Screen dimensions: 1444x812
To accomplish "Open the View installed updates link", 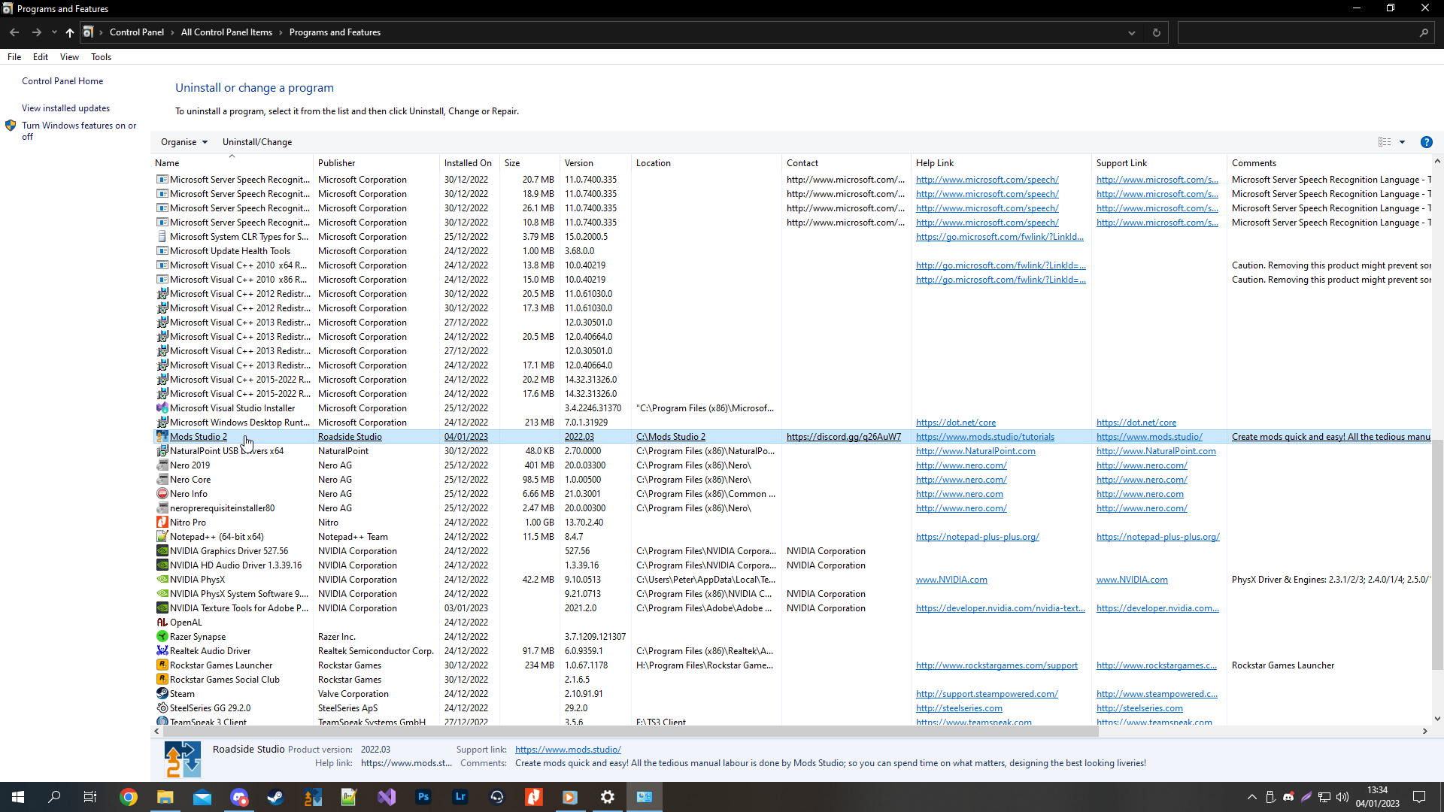I will pyautogui.click(x=65, y=108).
